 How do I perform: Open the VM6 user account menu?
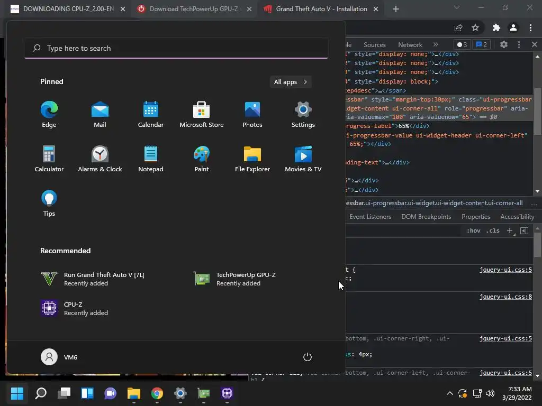tap(59, 357)
